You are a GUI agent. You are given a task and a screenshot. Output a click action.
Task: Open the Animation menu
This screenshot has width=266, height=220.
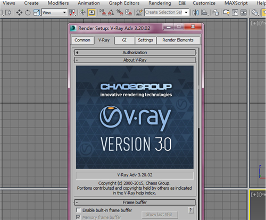pyautogui.click(x=89, y=3)
